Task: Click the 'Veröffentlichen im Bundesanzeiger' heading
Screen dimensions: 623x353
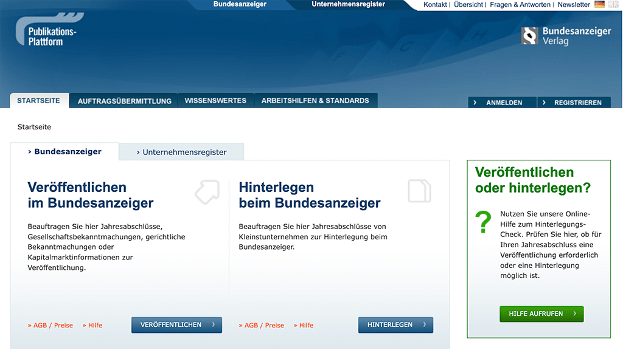Action: [x=91, y=195]
